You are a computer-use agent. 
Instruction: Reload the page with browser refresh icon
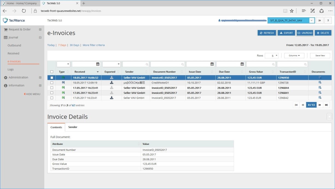coord(24,11)
